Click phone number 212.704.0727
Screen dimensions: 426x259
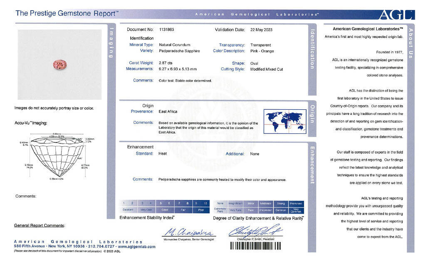[101, 247]
